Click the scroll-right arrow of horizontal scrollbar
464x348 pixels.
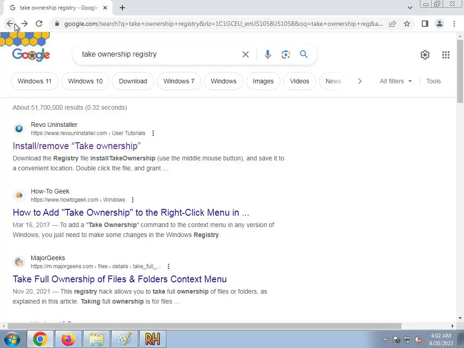click(x=453, y=326)
